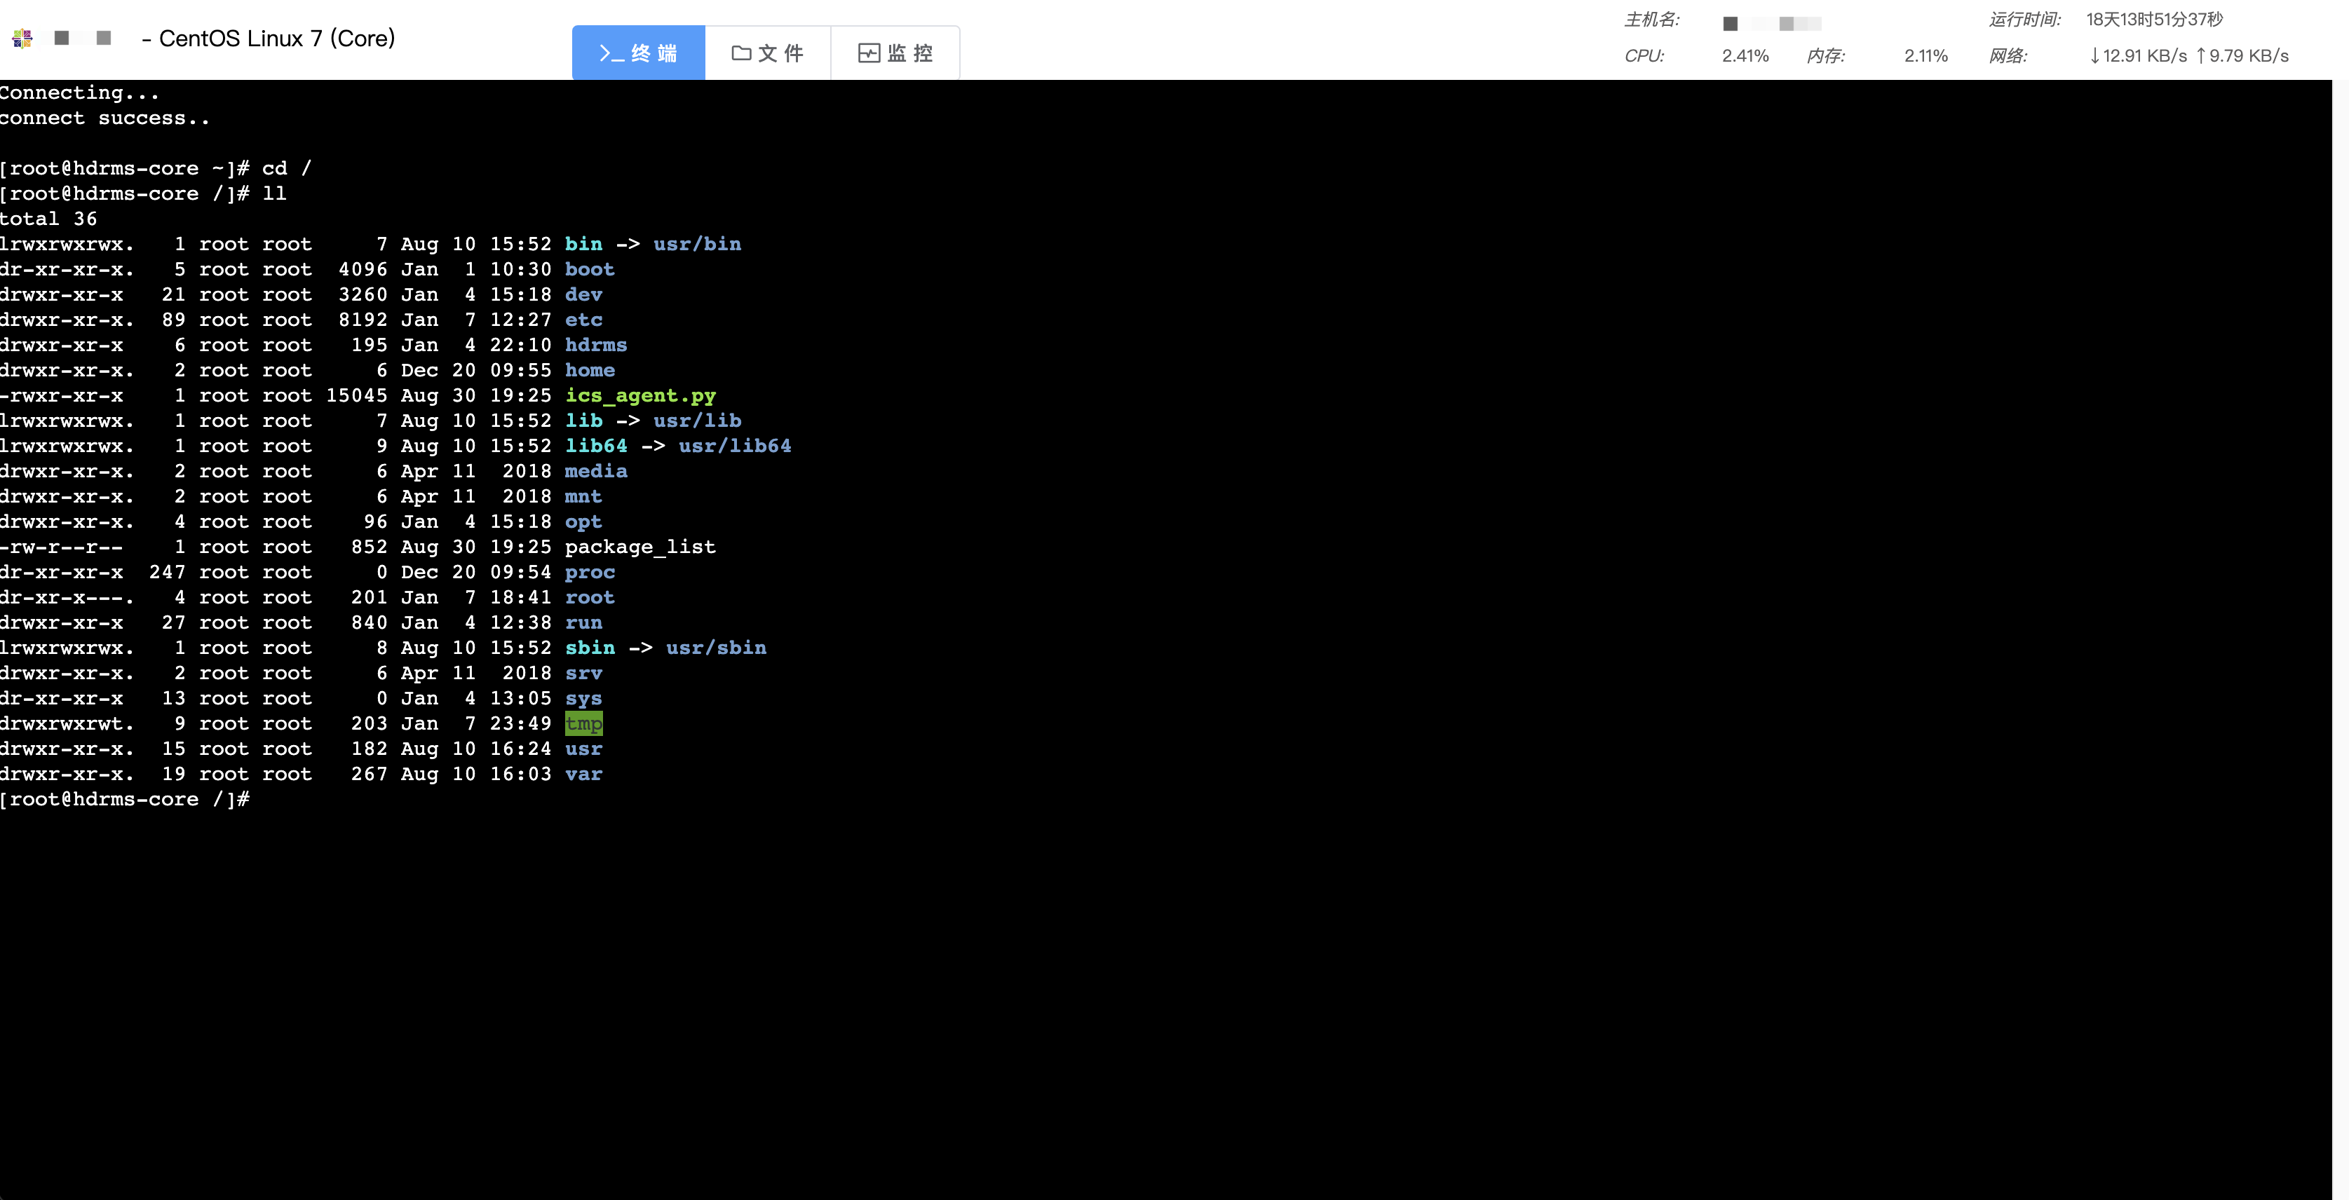2349x1200 pixels.
Task: Click the 内存 memory usage value
Action: pyautogui.click(x=1925, y=55)
